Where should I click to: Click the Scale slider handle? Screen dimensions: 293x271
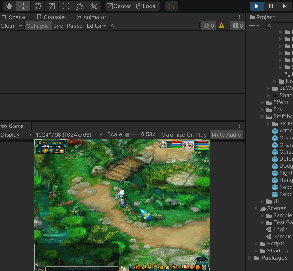coord(127,135)
